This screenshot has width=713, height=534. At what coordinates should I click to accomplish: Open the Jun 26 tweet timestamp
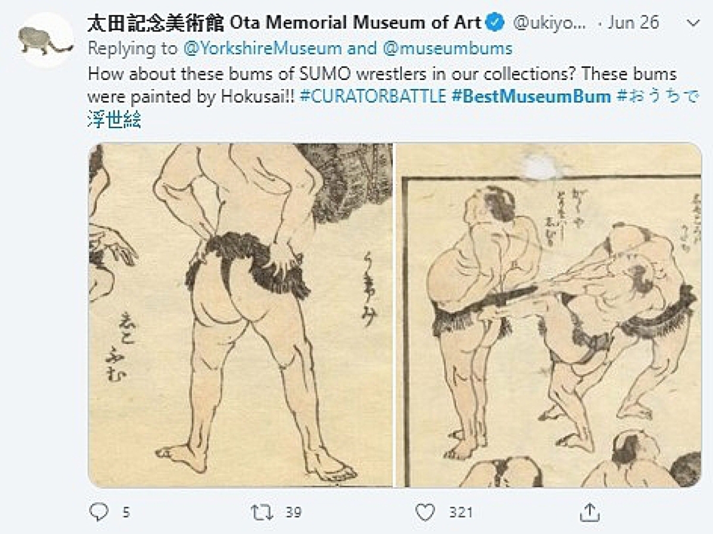[633, 23]
